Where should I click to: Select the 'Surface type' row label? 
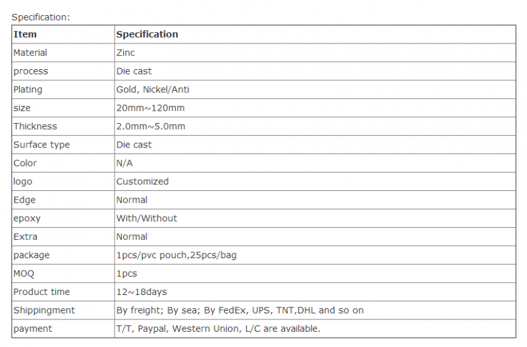click(x=42, y=145)
